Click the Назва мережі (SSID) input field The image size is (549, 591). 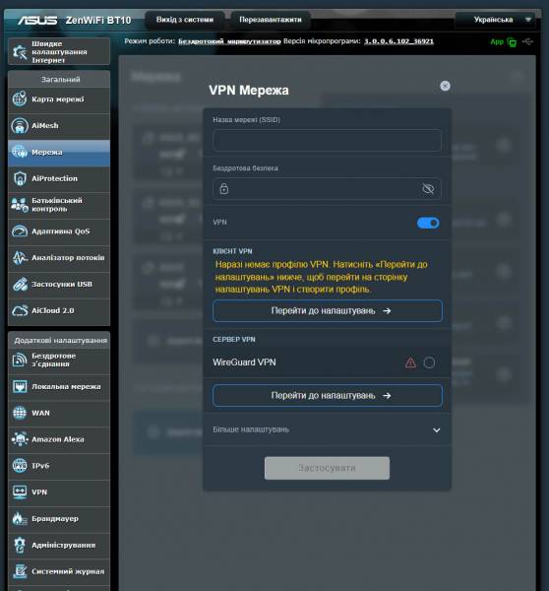tap(327, 140)
